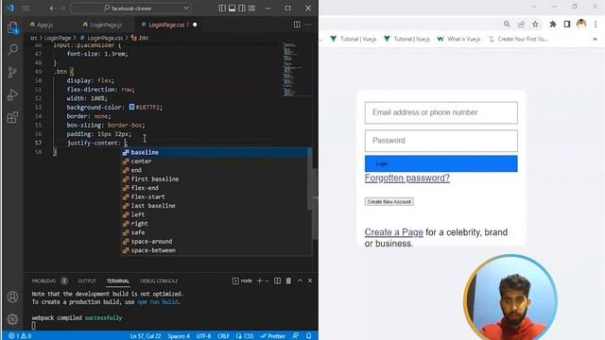The width and height of the screenshot is (605, 340).
Task: Click the Create New Account button
Action: [x=389, y=201]
